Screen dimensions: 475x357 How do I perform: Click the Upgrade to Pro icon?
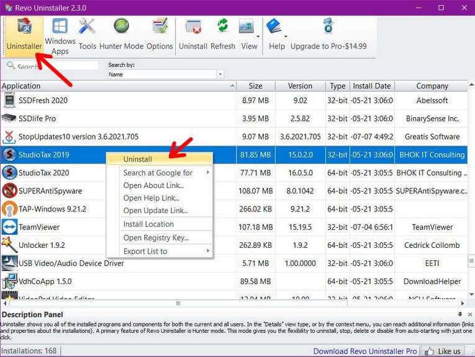point(328,25)
